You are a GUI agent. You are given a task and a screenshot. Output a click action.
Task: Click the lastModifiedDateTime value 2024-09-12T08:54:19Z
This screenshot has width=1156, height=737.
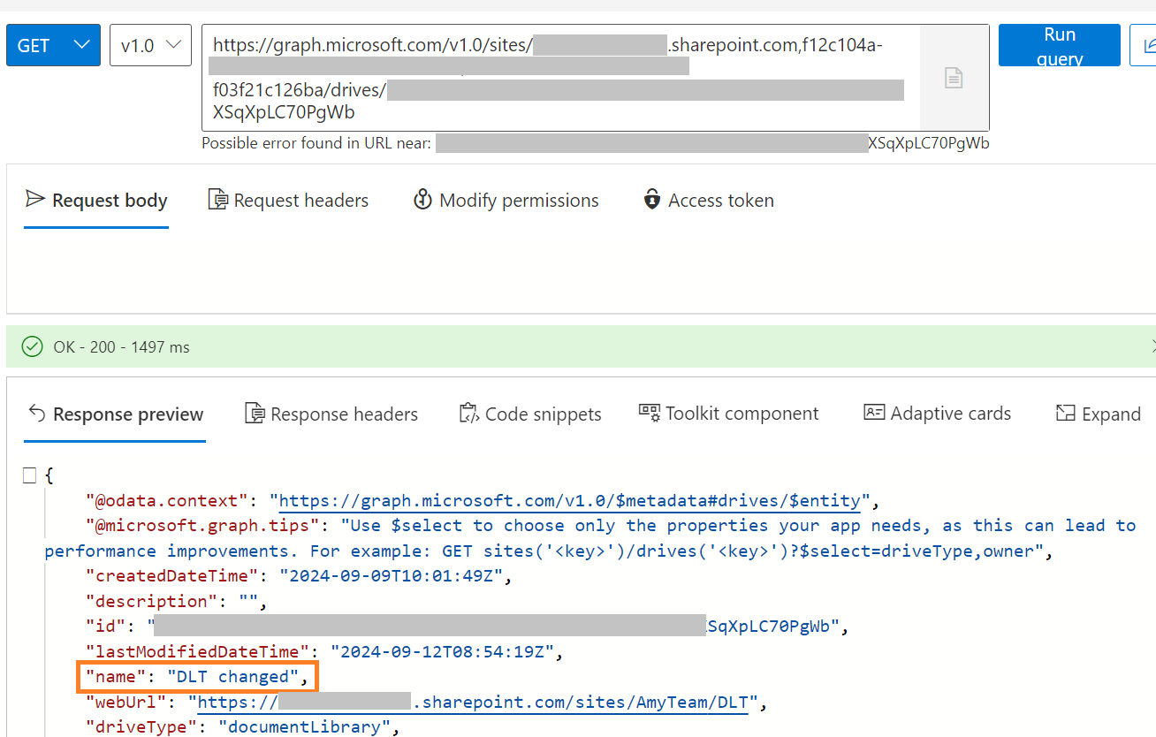coord(442,652)
